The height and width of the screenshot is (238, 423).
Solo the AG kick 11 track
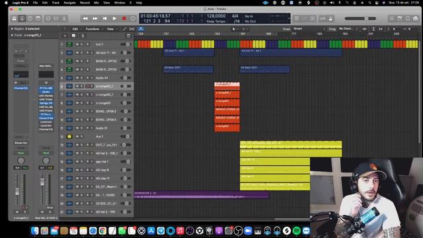pos(82,53)
